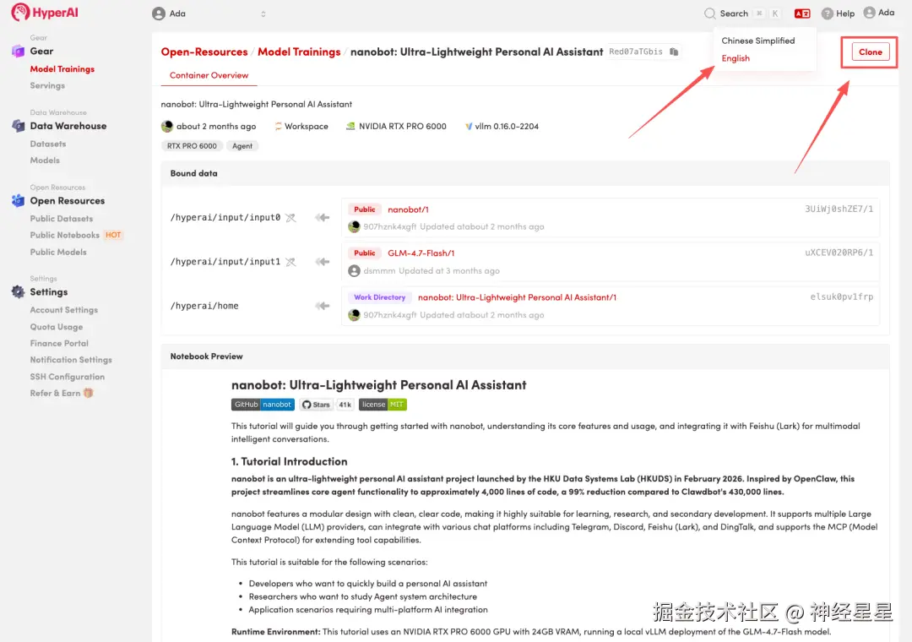Select the Agent tag
This screenshot has height=642, width=912.
[x=242, y=146]
